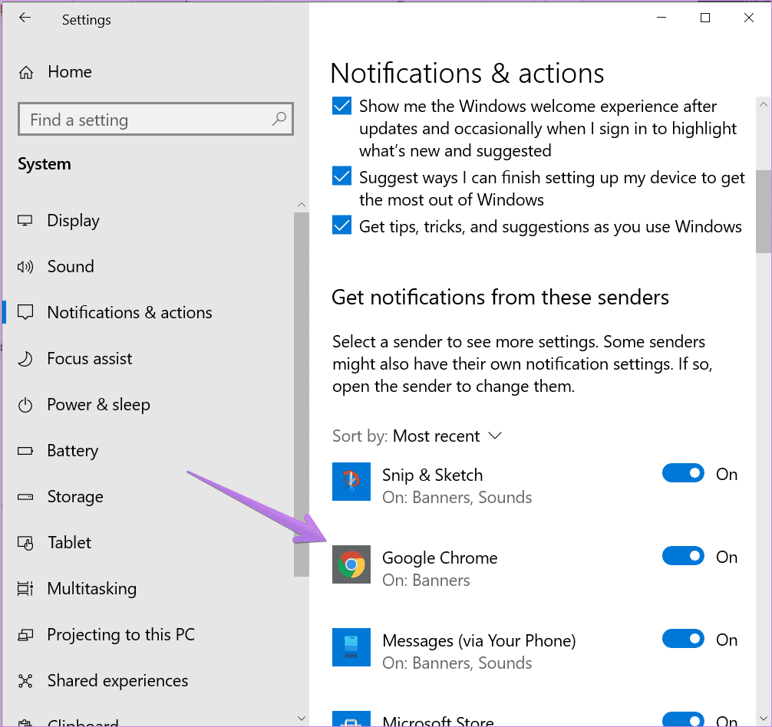Open the Display settings page

[x=74, y=221]
